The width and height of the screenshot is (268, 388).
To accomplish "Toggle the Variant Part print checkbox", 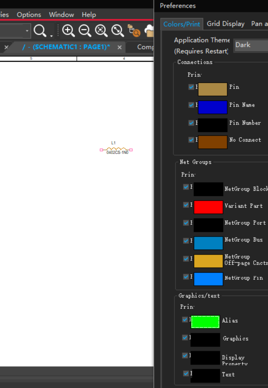I will [x=186, y=205].
